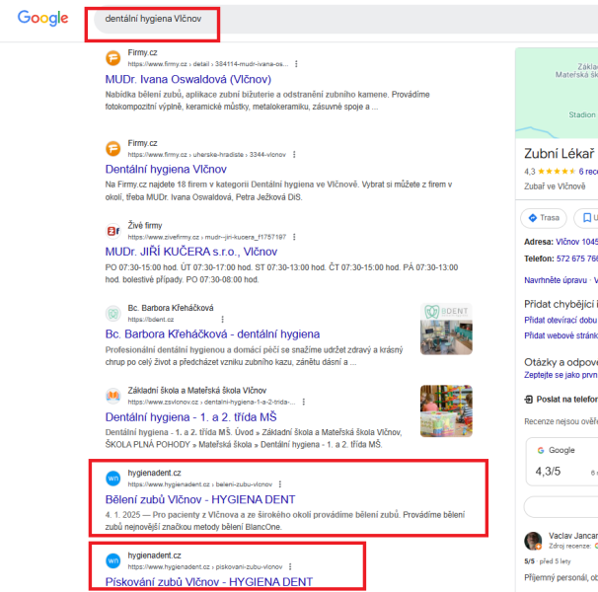The width and height of the screenshot is (598, 592).
Task: Open 'Pískování zubů Vlčnov - HYGIENA DENT' result
Action: (x=209, y=582)
